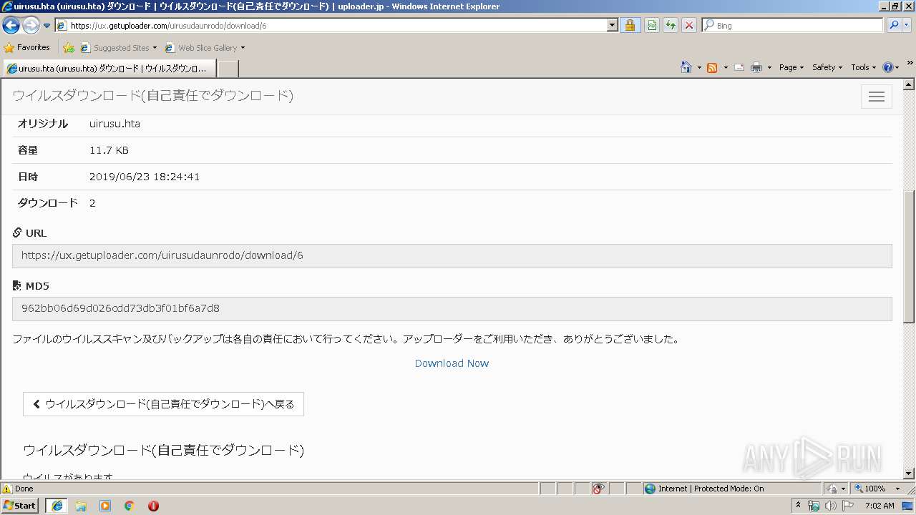Select the uirusu.hta ダウンロード tab
Image resolution: width=916 pixels, height=515 pixels.
(x=108, y=69)
